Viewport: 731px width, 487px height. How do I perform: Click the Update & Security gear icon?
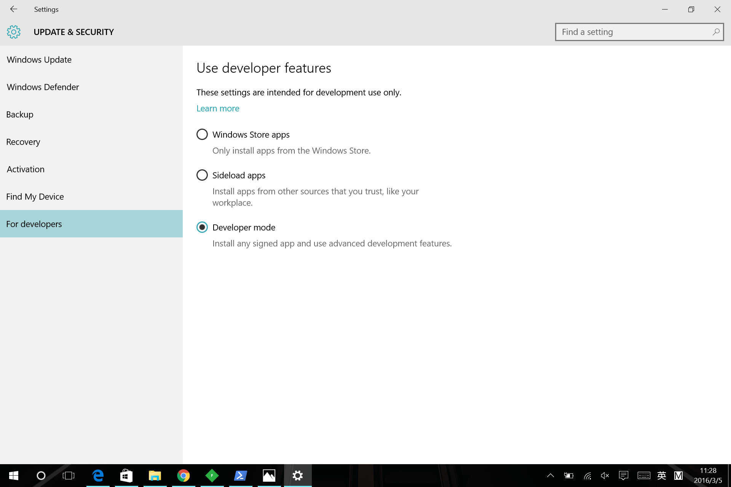[x=14, y=32]
